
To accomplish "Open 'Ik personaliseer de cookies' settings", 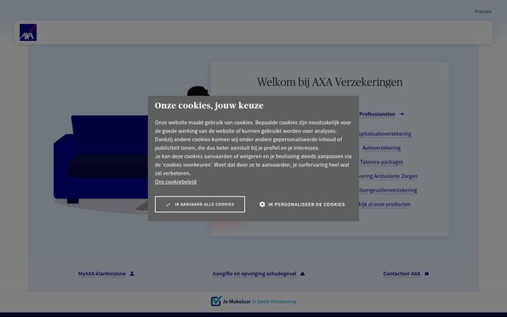I will pyautogui.click(x=302, y=204).
